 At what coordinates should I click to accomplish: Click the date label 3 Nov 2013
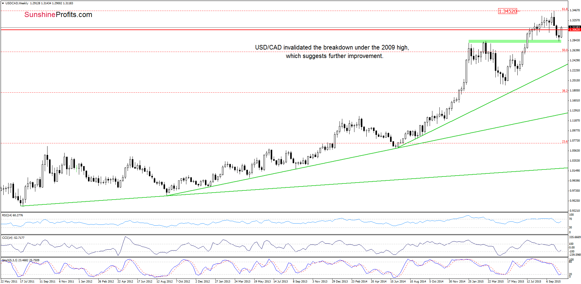320,282
